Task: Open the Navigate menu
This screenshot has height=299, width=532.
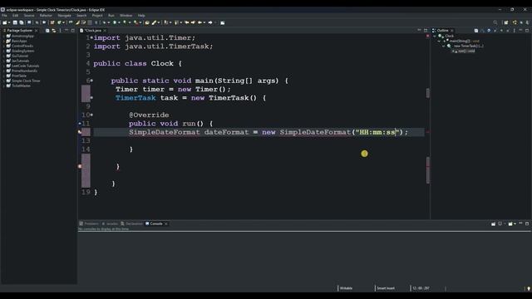Action: click(x=64, y=16)
